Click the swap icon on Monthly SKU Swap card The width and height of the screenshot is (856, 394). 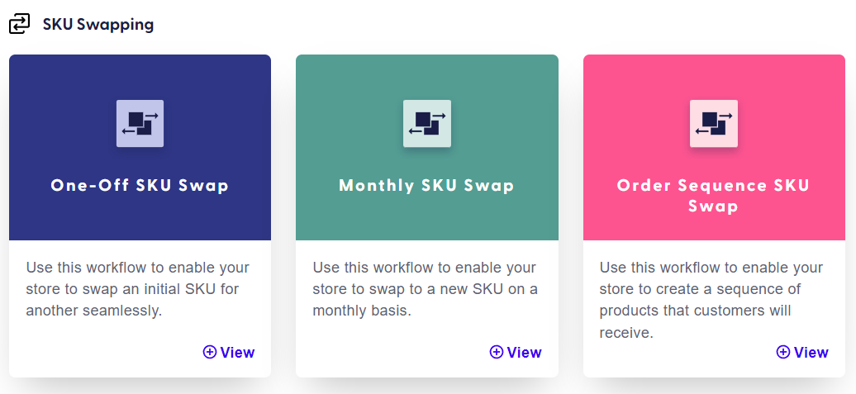427,123
